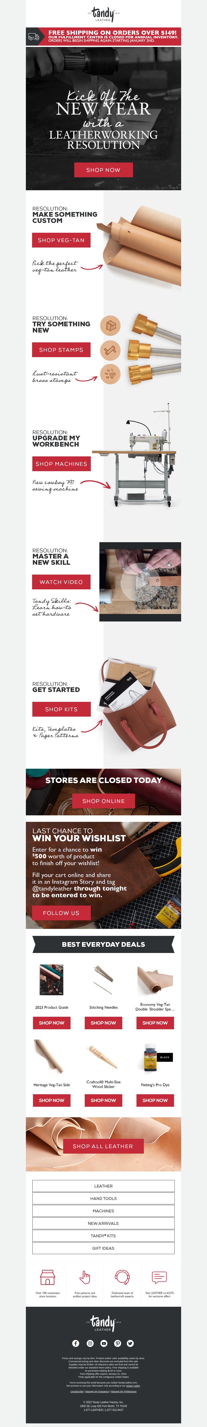Screen dimensions: 207x1427
Task: Click the YouTube icon in footer
Action: click(x=103, y=1343)
